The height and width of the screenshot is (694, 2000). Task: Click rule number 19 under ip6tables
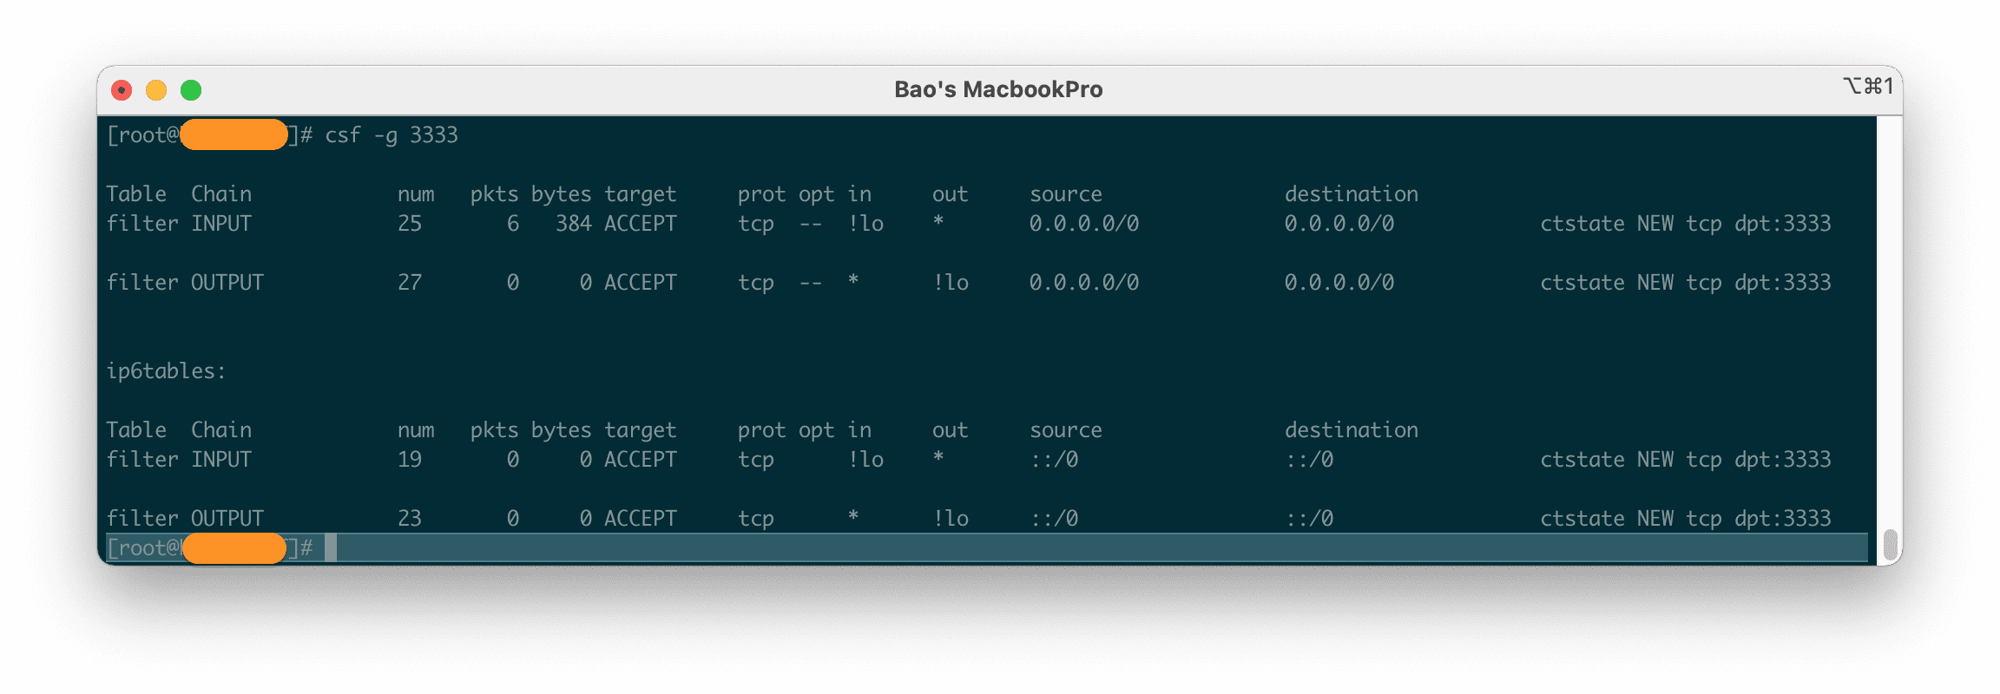(410, 460)
